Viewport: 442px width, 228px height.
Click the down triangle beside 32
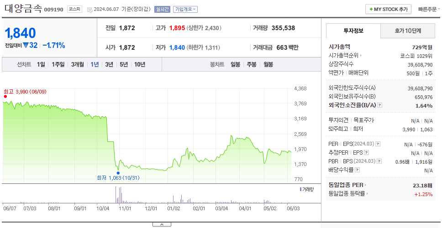(x=26, y=45)
